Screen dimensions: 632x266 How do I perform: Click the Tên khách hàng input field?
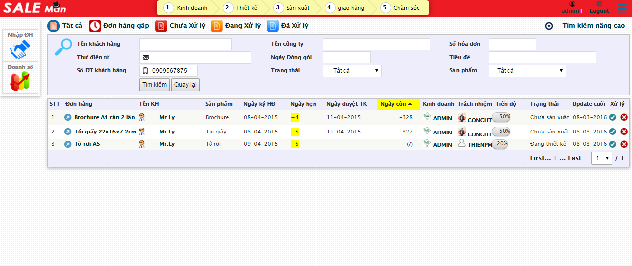click(185, 44)
